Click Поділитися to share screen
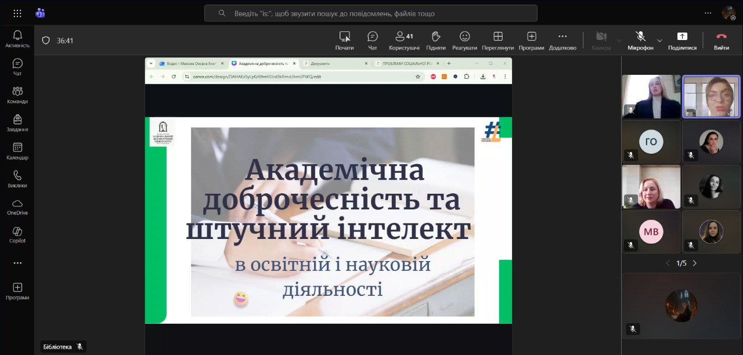The width and height of the screenshot is (743, 355). (682, 40)
